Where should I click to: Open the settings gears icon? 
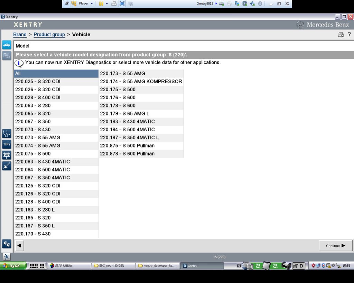(7, 244)
